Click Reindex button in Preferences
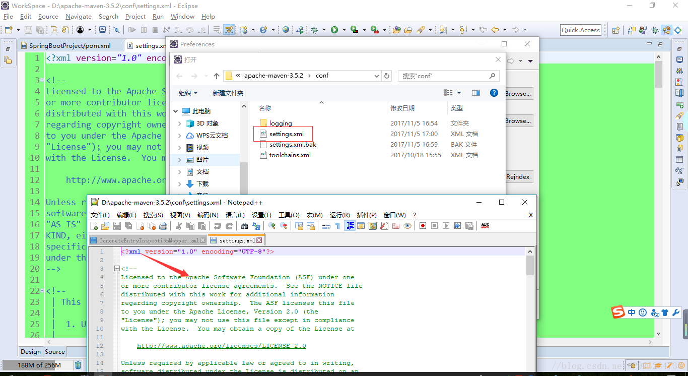The width and height of the screenshot is (688, 376). click(518, 177)
